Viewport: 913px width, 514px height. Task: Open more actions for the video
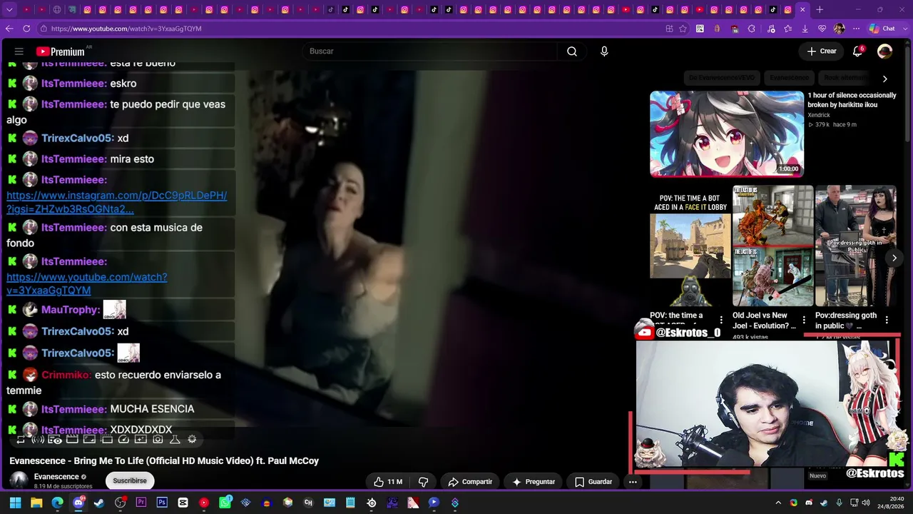633,482
